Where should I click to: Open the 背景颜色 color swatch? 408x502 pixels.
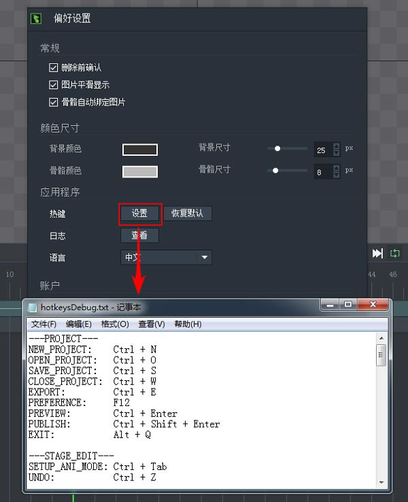tap(139, 150)
